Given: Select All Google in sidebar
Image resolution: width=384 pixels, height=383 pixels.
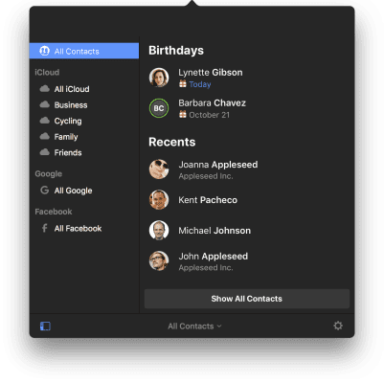Looking at the screenshot, I should point(84,191).
